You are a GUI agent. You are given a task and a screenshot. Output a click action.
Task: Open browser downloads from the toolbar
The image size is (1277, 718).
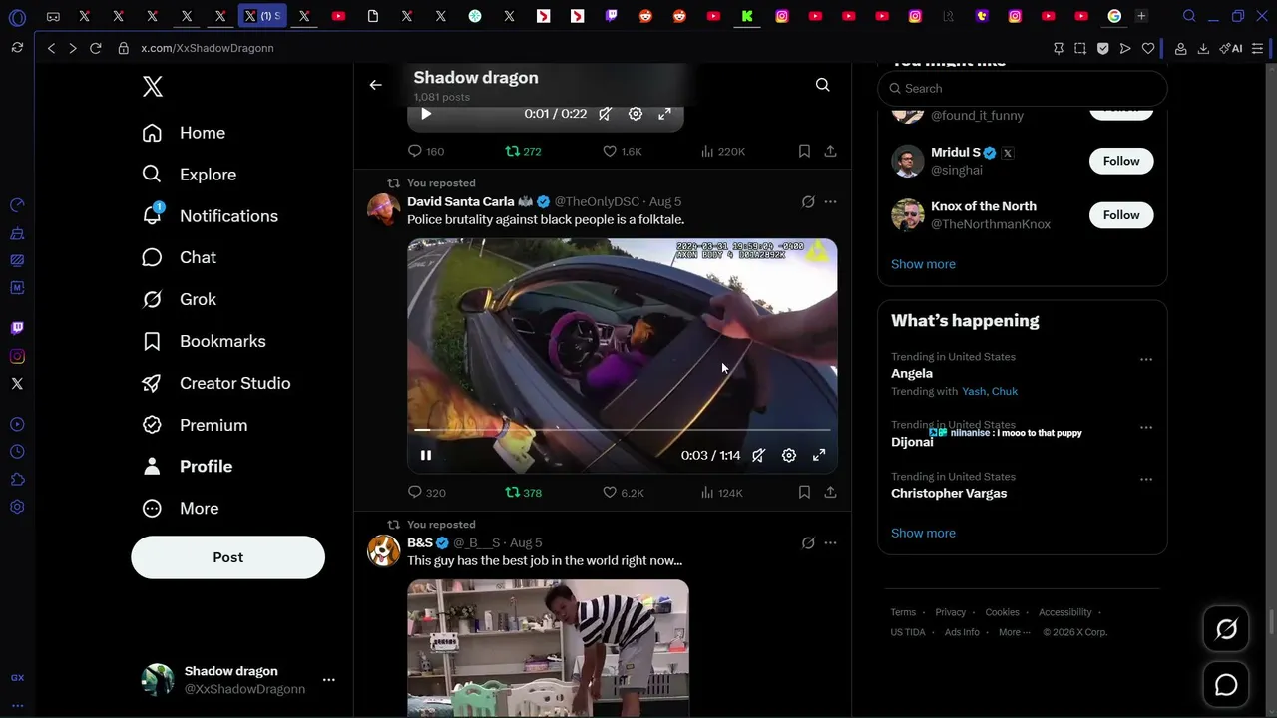(1203, 48)
